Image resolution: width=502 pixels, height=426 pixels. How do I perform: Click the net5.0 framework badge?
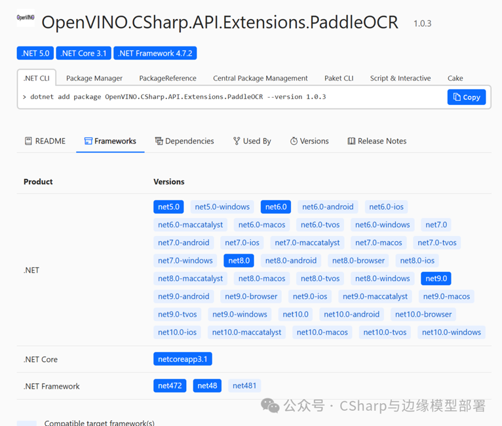(x=168, y=207)
